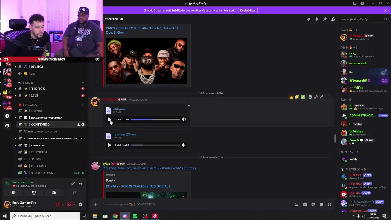Open emoji picker in message bar
The width and height of the screenshot is (391, 220).
[x=321, y=204]
